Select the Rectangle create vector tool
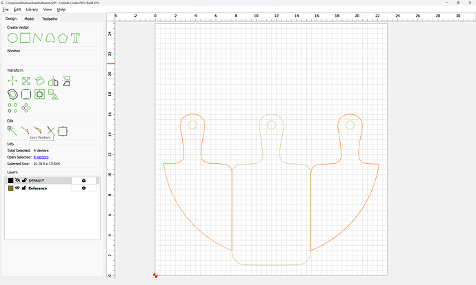Viewport: 476px width, 285px height. 26,38
